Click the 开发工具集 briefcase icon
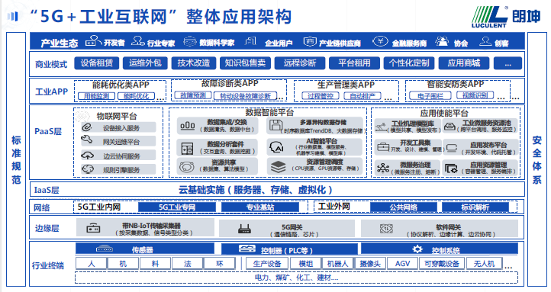551x292 pixels. point(383,146)
